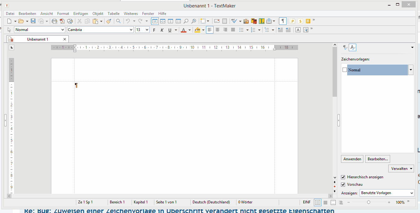Select the Normal character style entry

(377, 70)
